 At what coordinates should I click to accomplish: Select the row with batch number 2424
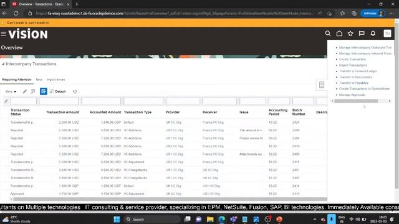tap(164, 123)
